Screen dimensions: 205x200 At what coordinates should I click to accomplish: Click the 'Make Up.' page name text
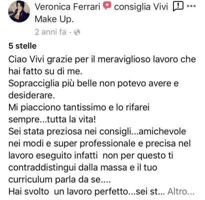54,19
